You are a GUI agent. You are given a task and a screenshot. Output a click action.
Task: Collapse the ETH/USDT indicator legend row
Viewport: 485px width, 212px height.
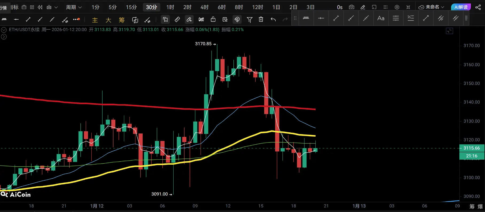click(x=4, y=30)
